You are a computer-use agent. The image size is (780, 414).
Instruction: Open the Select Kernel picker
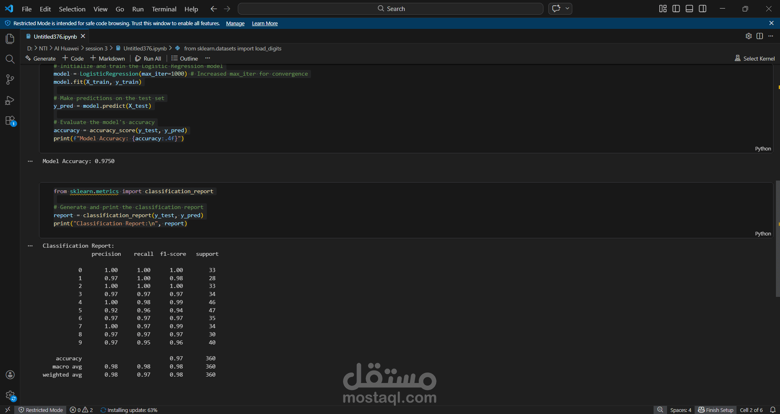pos(755,59)
